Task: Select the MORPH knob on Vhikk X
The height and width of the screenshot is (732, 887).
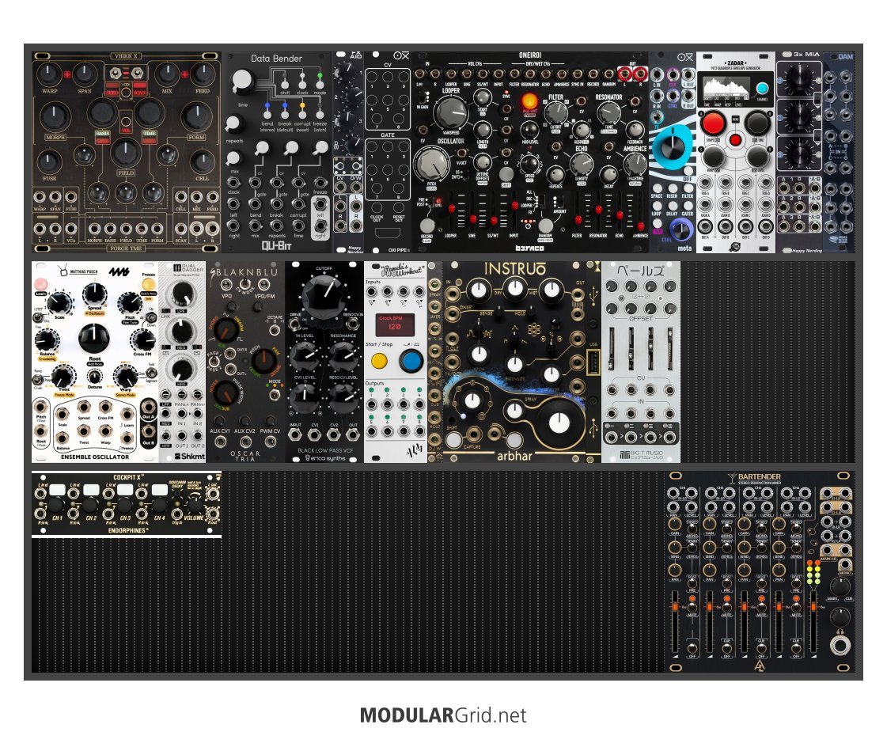Action: pyautogui.click(x=55, y=116)
